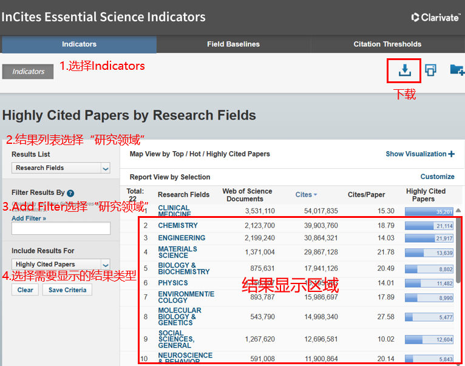The width and height of the screenshot is (465, 366).
Task: Open the Citation Thresholds tab
Action: pyautogui.click(x=387, y=44)
